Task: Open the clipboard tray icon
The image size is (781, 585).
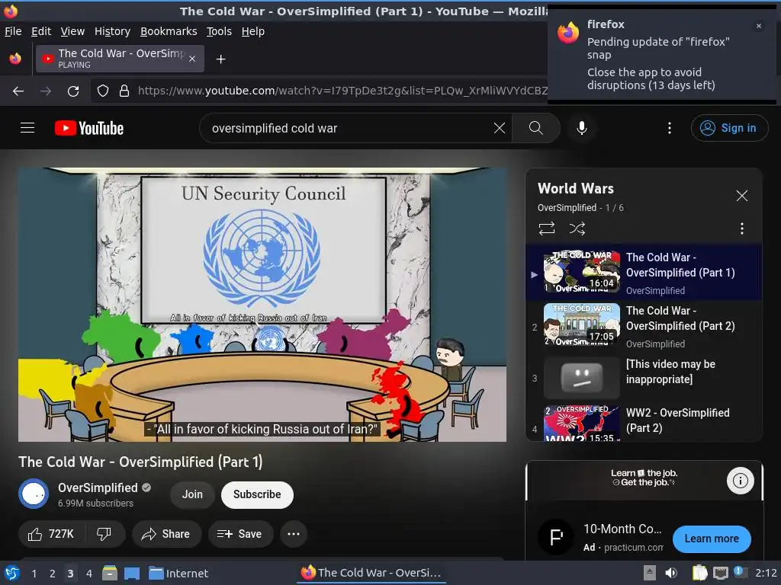Action: tap(700, 573)
